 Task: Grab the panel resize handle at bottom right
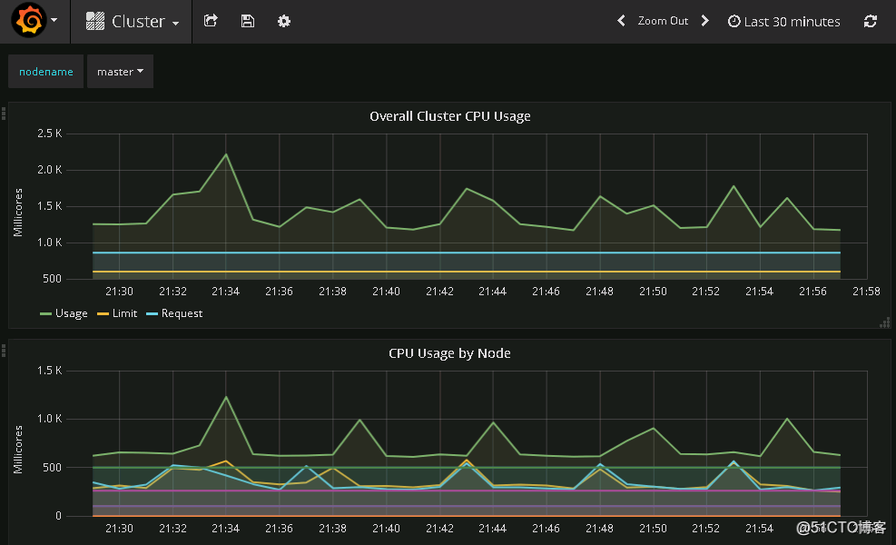tap(885, 322)
